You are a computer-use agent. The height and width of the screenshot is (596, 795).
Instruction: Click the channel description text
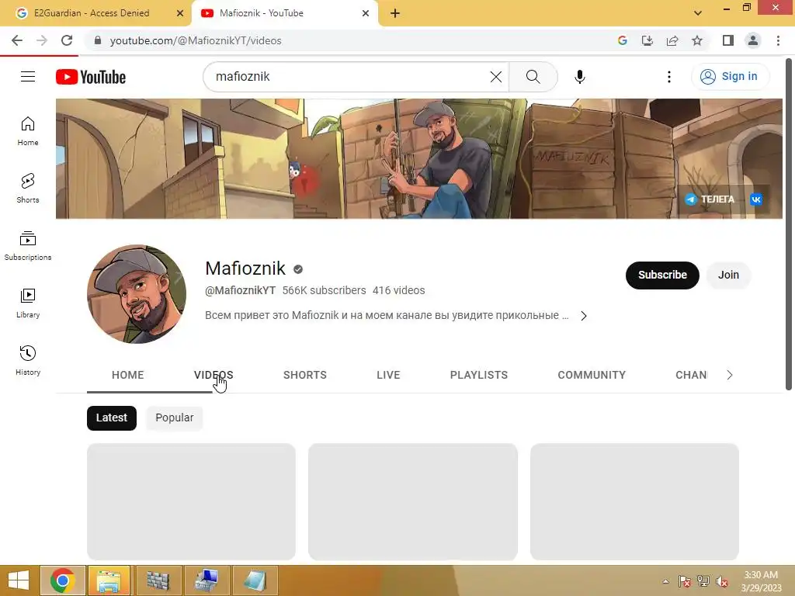(387, 315)
